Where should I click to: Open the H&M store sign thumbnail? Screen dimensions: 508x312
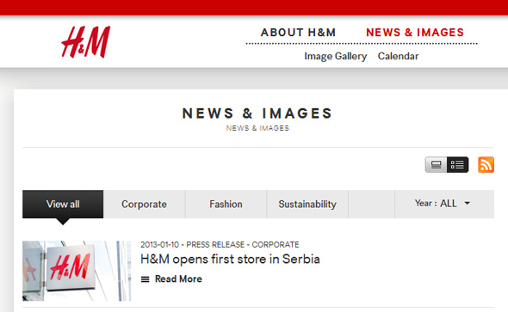pyautogui.click(x=77, y=271)
